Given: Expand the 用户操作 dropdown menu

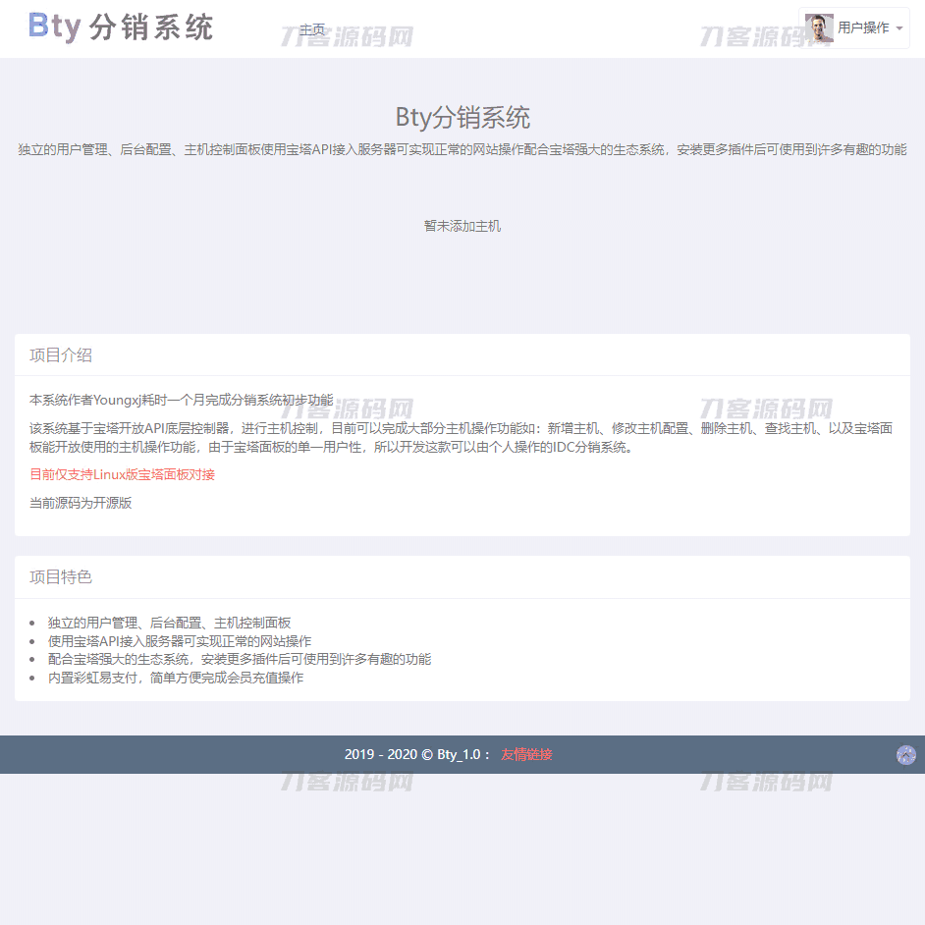Looking at the screenshot, I should pyautogui.click(x=853, y=27).
